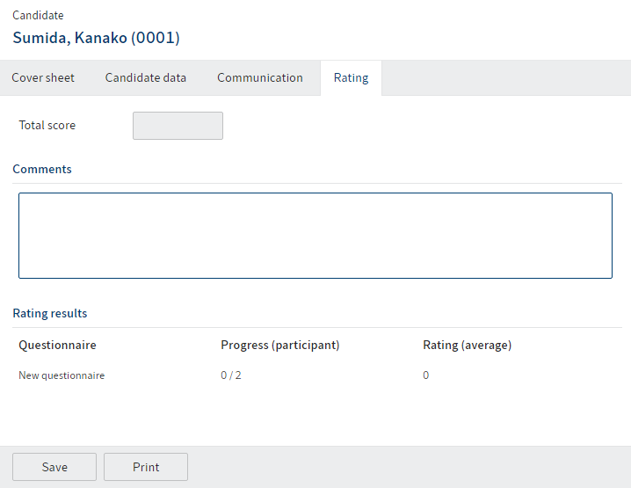631x488 pixels.
Task: Click the Rating results section heading
Action: point(50,313)
